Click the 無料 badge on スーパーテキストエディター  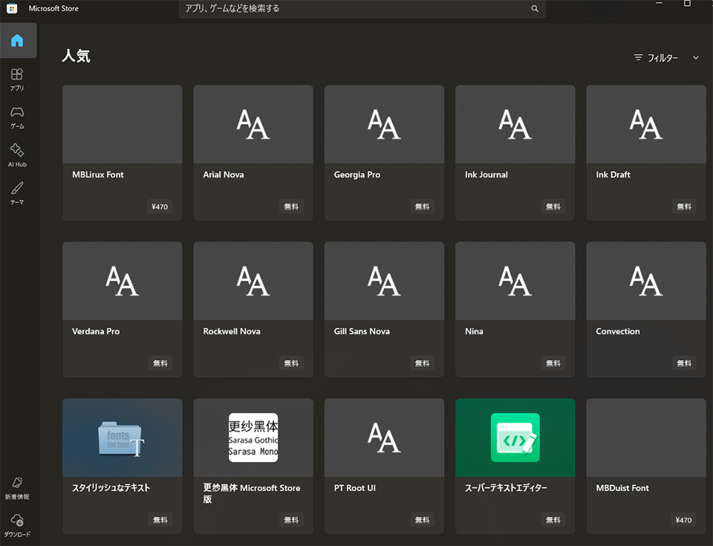coord(553,520)
